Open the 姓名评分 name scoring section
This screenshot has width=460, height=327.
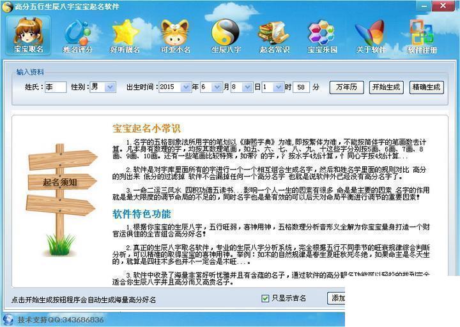78,37
